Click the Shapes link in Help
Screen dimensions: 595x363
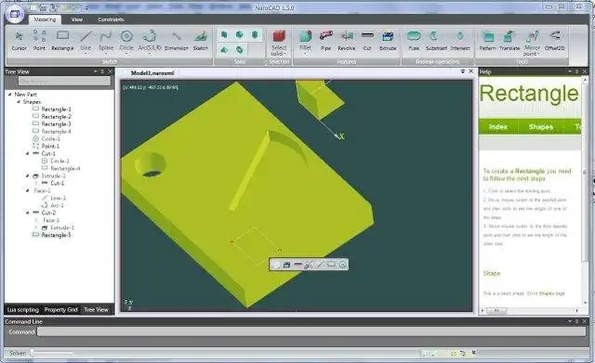(x=541, y=127)
